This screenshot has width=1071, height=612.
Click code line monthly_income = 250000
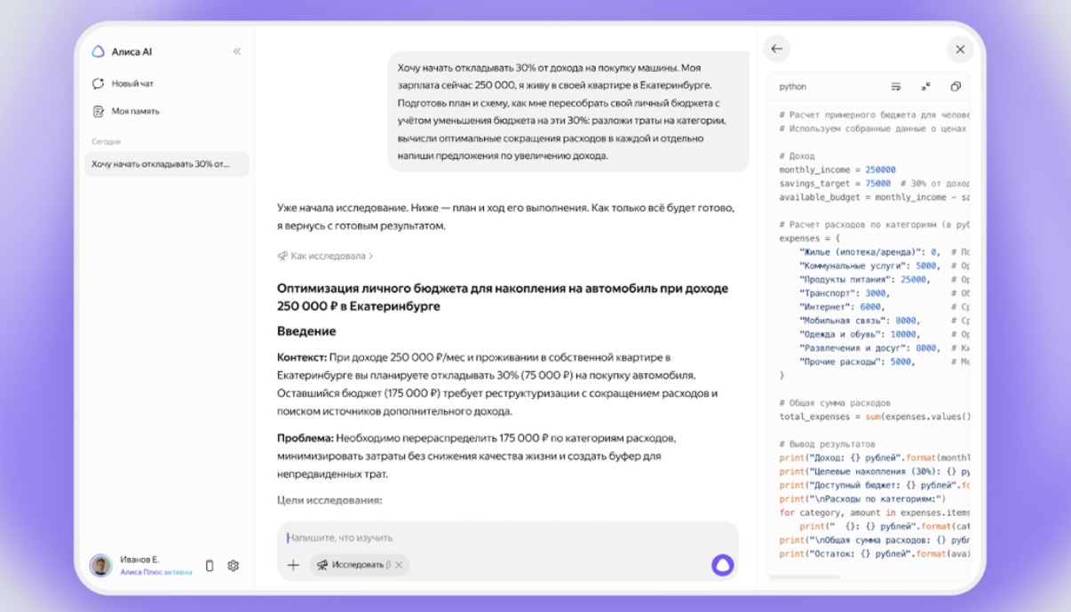pos(837,170)
